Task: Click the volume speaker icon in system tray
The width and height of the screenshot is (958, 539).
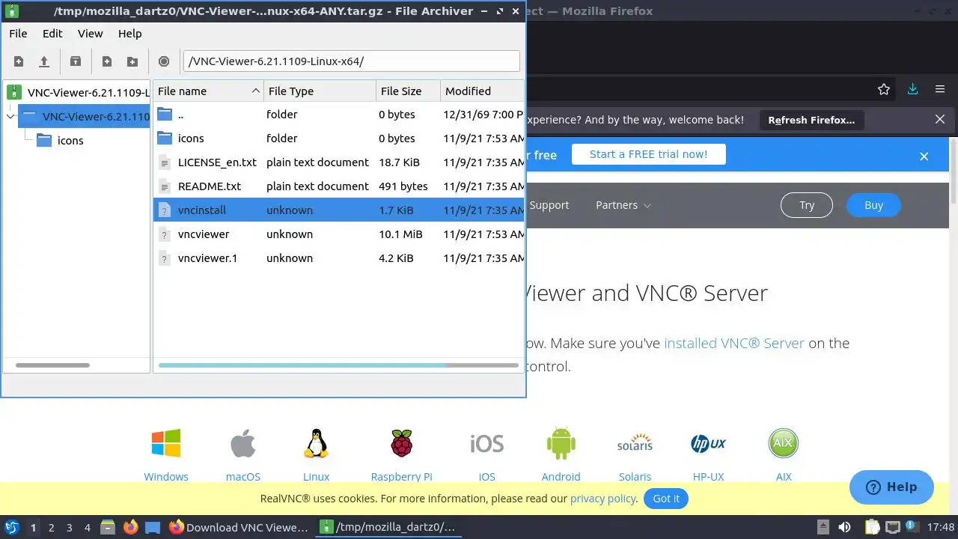Action: (844, 527)
